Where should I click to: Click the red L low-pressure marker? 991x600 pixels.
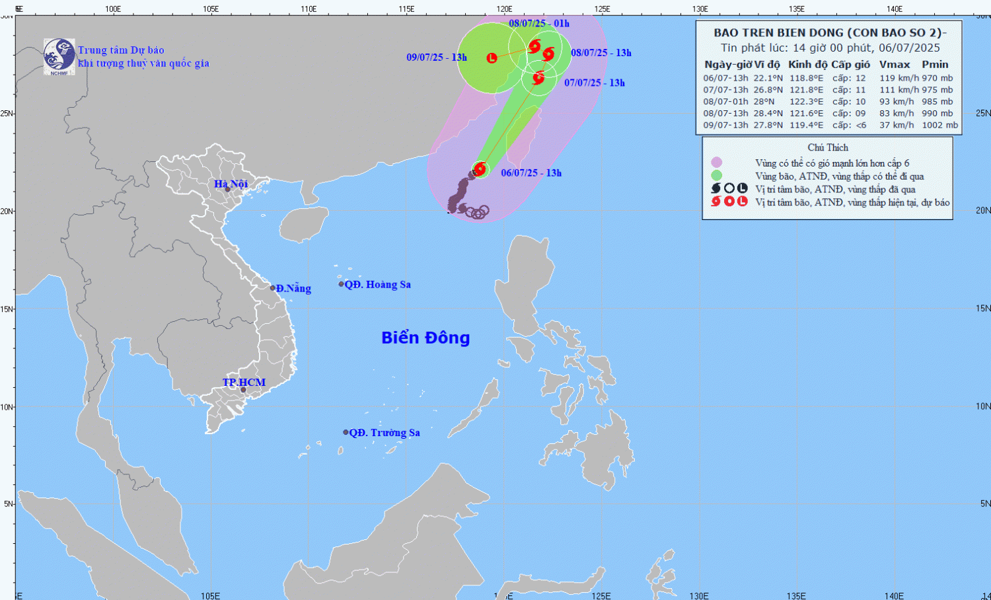(492, 58)
